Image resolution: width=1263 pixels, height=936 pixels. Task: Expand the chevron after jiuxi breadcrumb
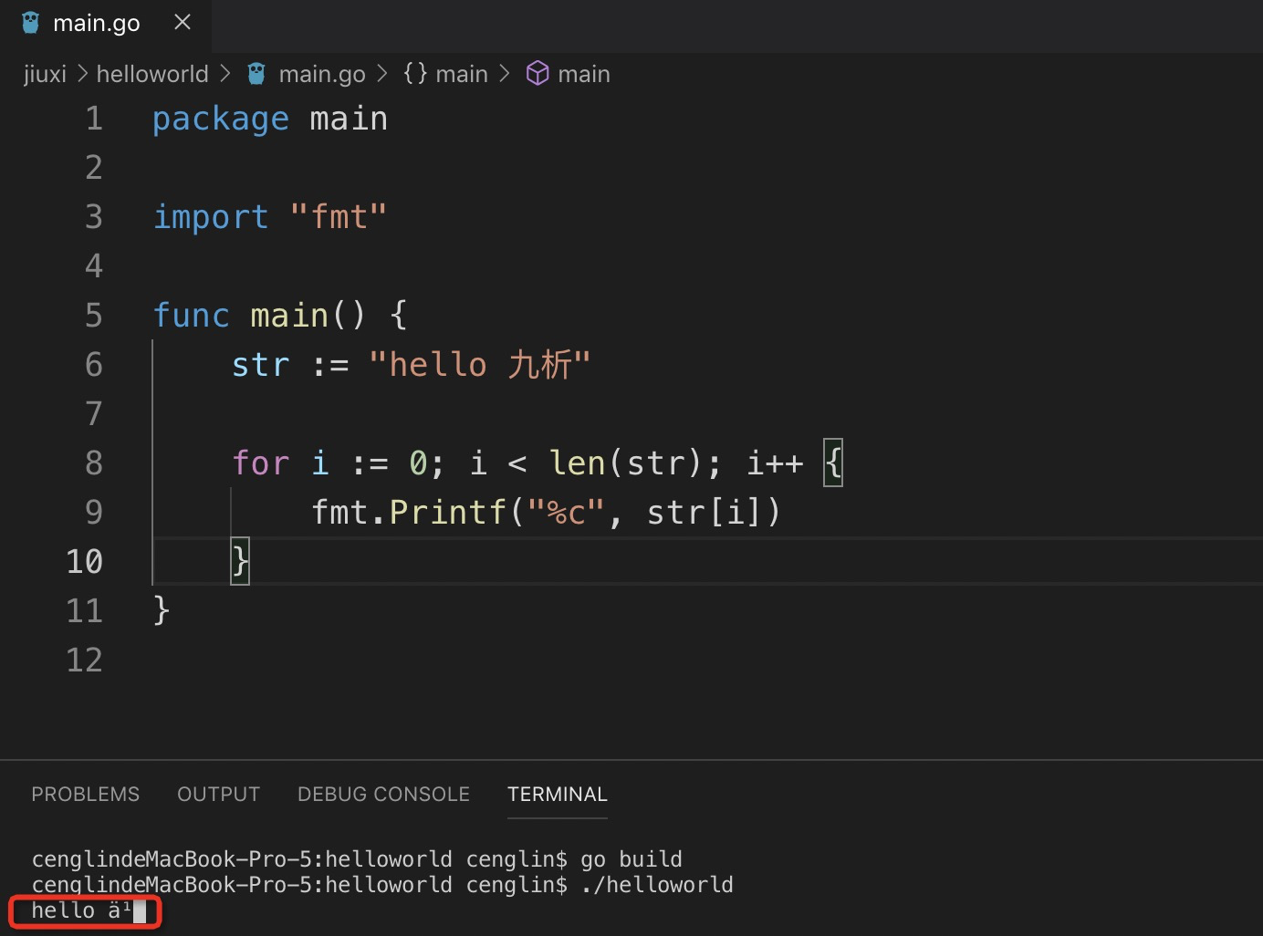(82, 74)
